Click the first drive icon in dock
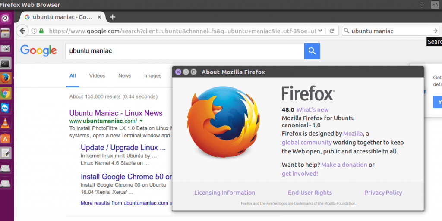Image resolution: width=442 pixels, height=221 pixels. [x=5, y=168]
